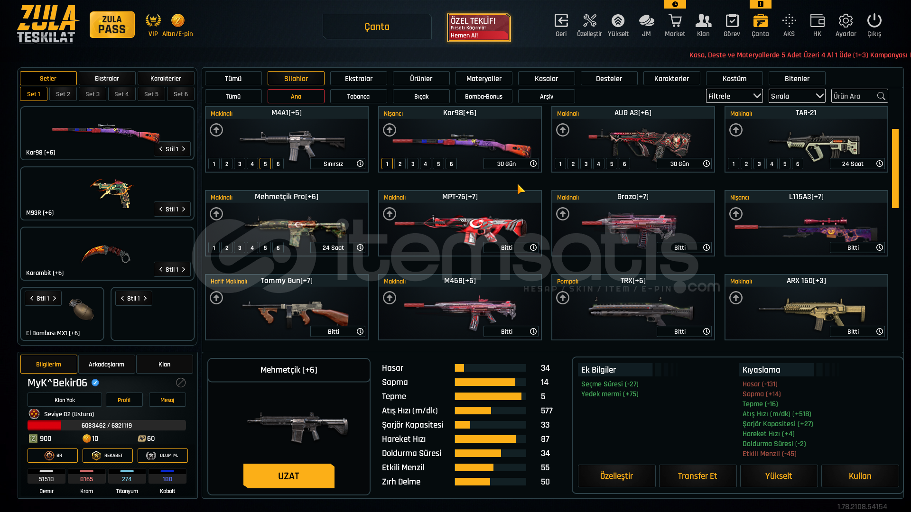Click the Altın/E-pin coin icon
Screen dimensions: 911x512
[177, 20]
